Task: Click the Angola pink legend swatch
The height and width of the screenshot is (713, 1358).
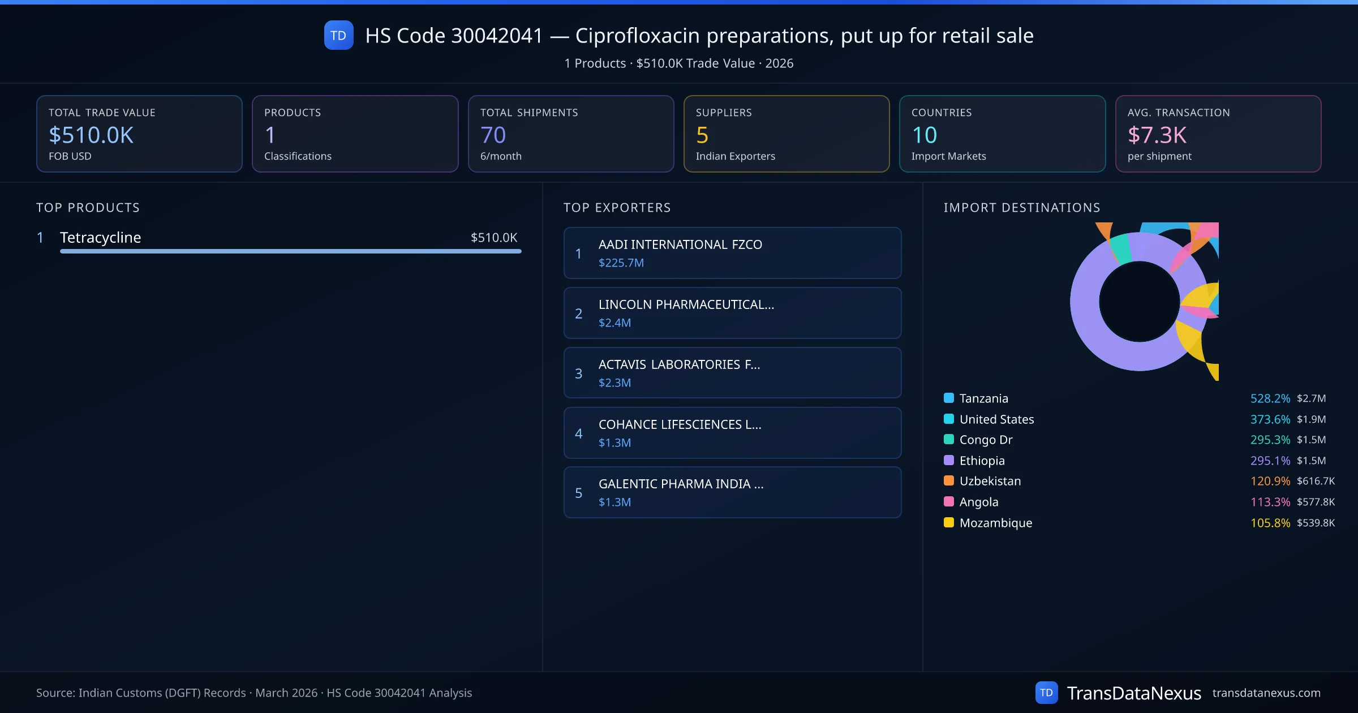Action: pyautogui.click(x=949, y=501)
